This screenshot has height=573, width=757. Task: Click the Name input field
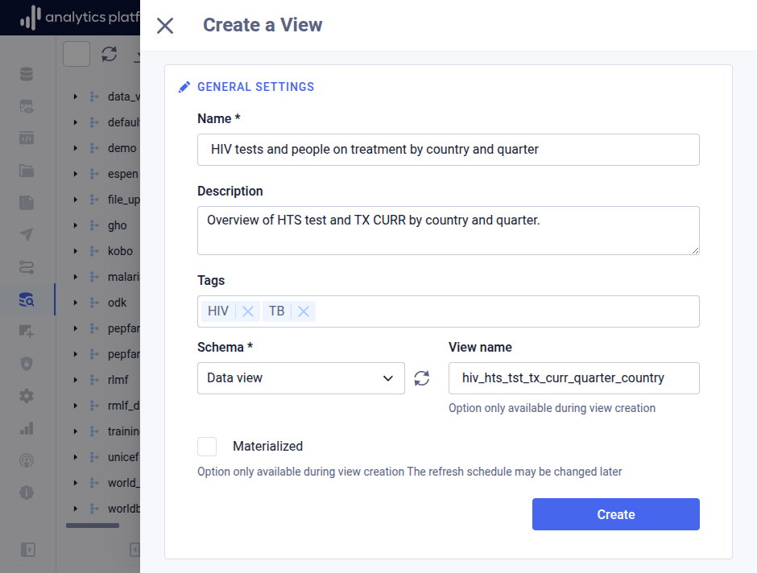[448, 150]
